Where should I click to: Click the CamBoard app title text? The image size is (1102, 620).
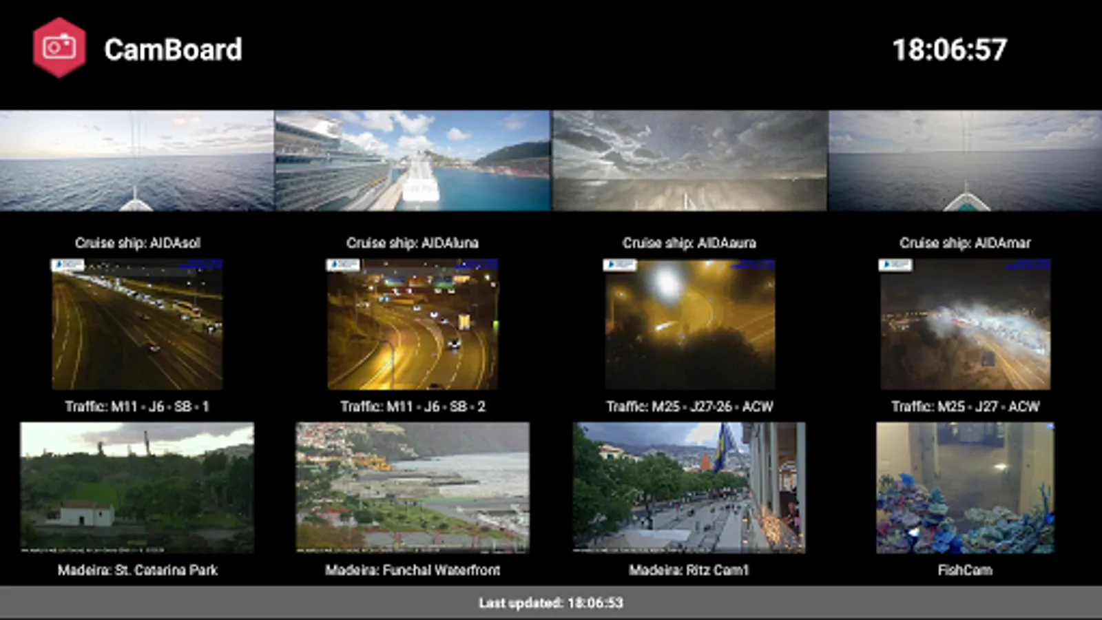173,50
